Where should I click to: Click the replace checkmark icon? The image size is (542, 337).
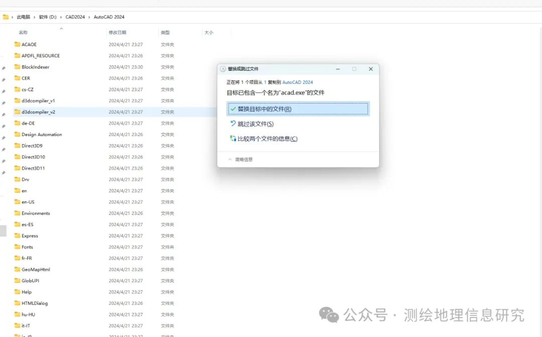(233, 108)
